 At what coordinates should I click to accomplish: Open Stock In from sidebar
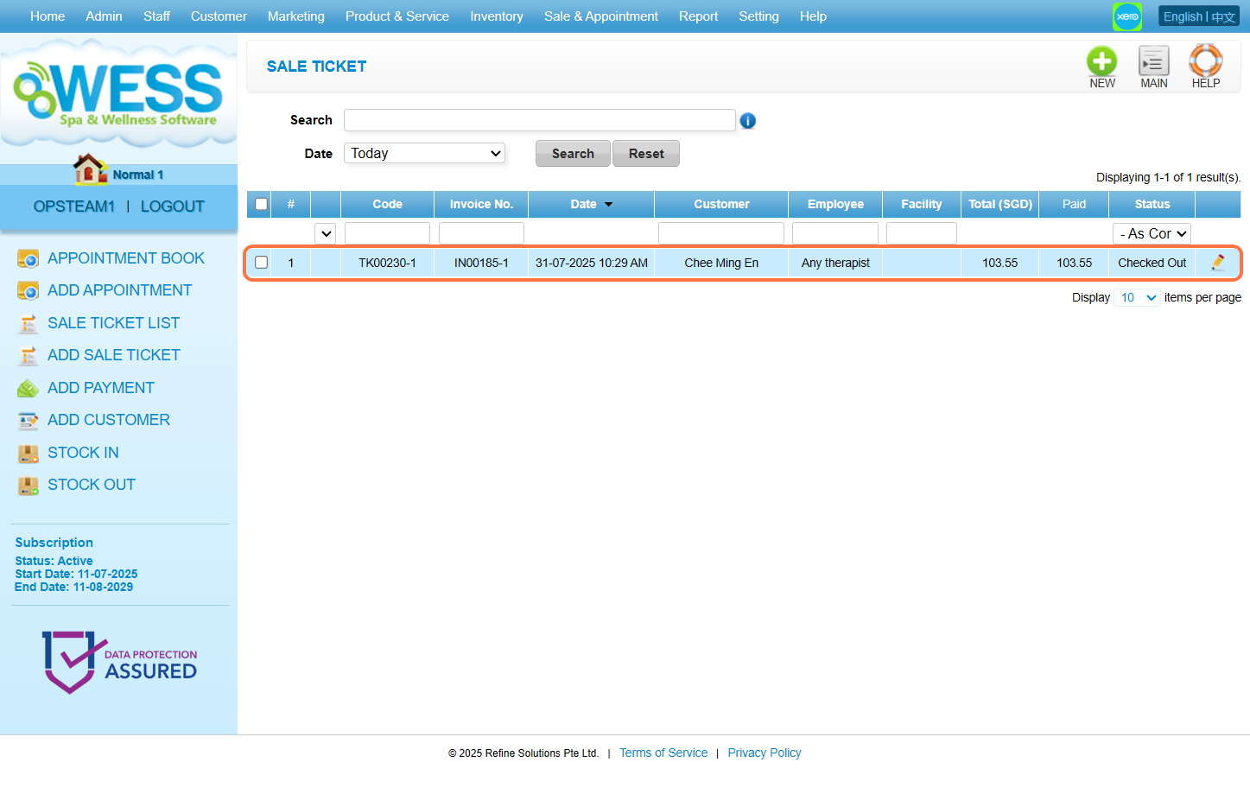(83, 453)
